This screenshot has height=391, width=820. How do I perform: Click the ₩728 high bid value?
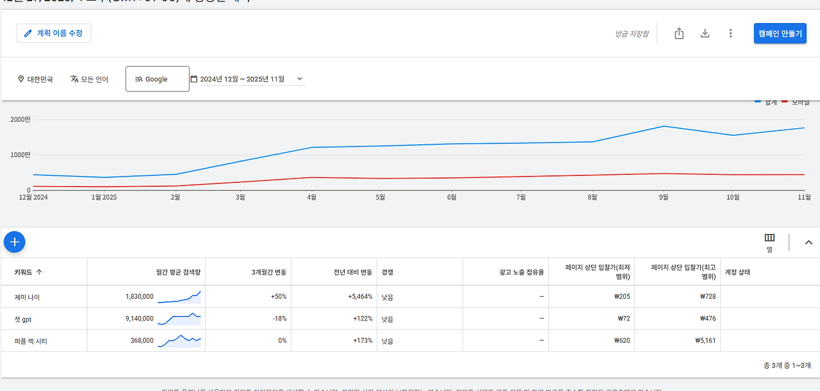[708, 297]
